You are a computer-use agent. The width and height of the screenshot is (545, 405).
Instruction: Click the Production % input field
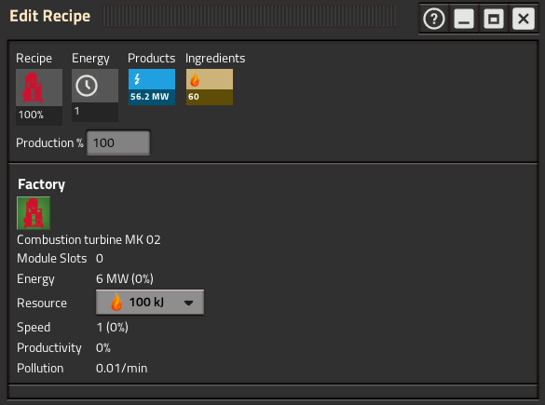coord(118,142)
